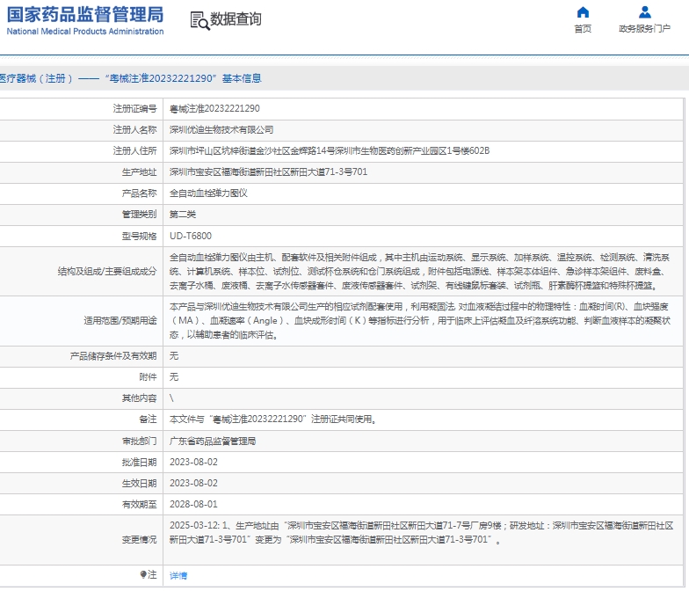Click the 备注 value text
Viewport: 689px width, 591px height.
pos(272,419)
